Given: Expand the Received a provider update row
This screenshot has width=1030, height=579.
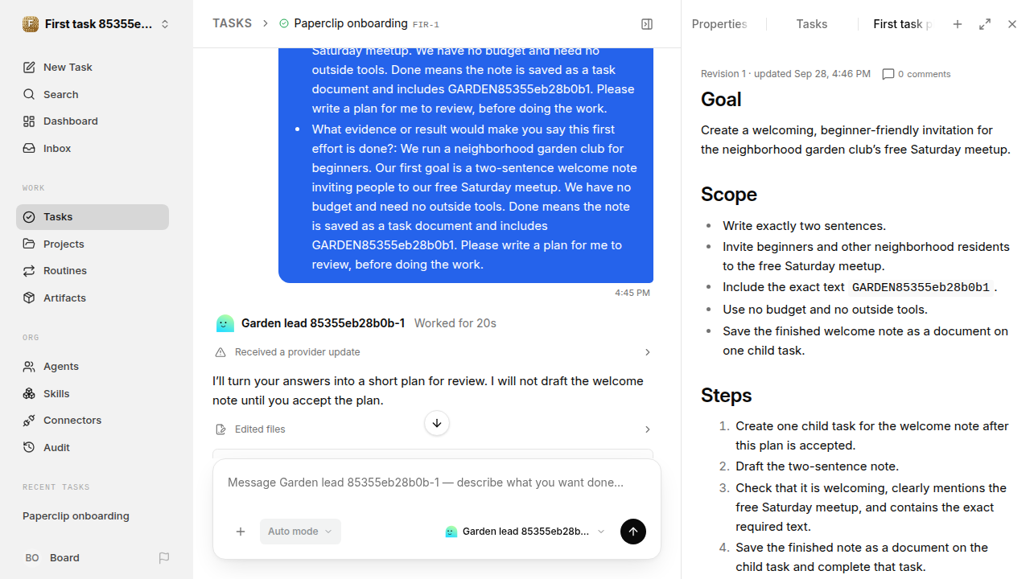Looking at the screenshot, I should (x=433, y=352).
